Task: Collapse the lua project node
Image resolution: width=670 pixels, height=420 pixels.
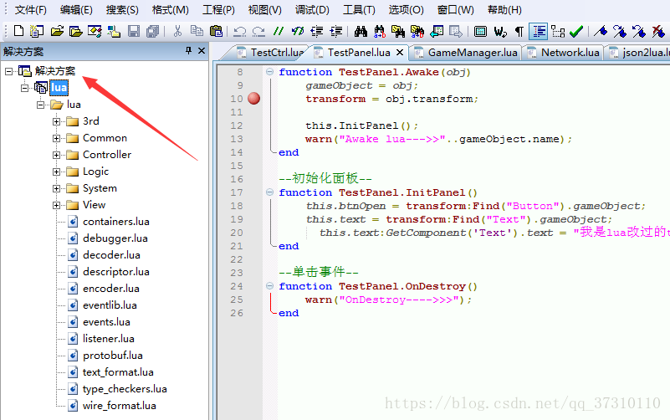Action: pyautogui.click(x=25, y=88)
